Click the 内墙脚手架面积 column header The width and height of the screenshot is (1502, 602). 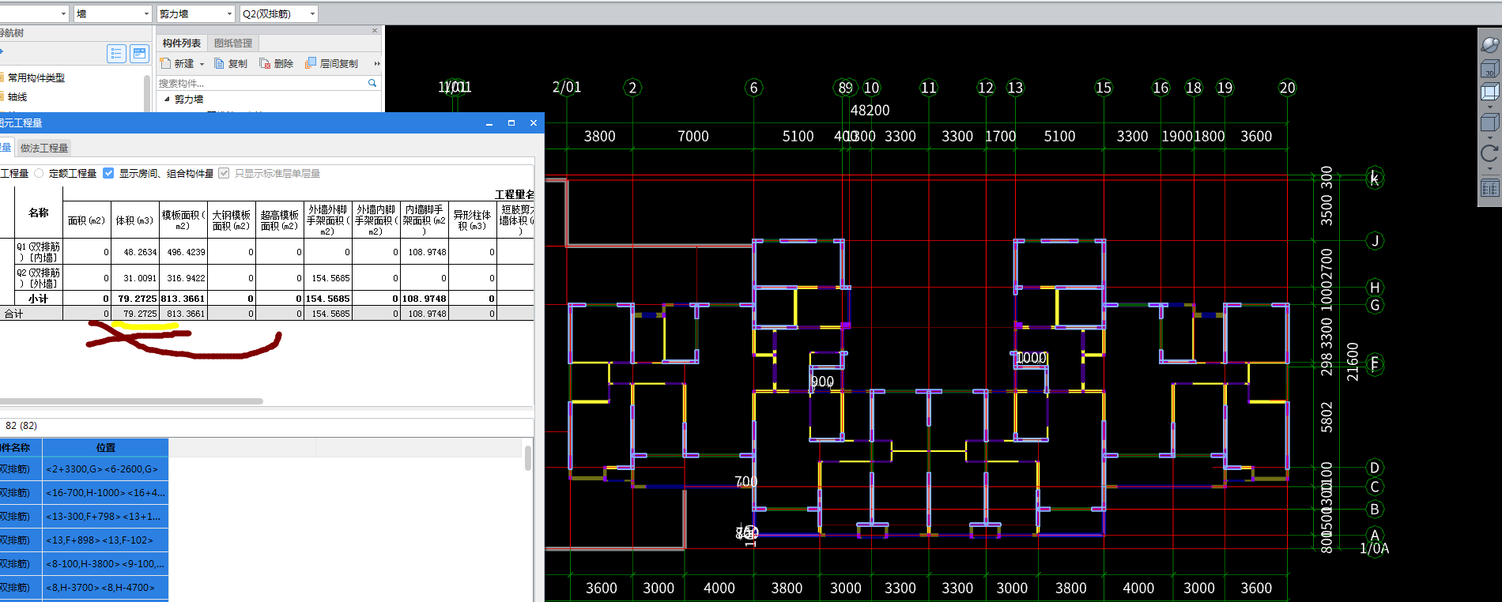425,220
